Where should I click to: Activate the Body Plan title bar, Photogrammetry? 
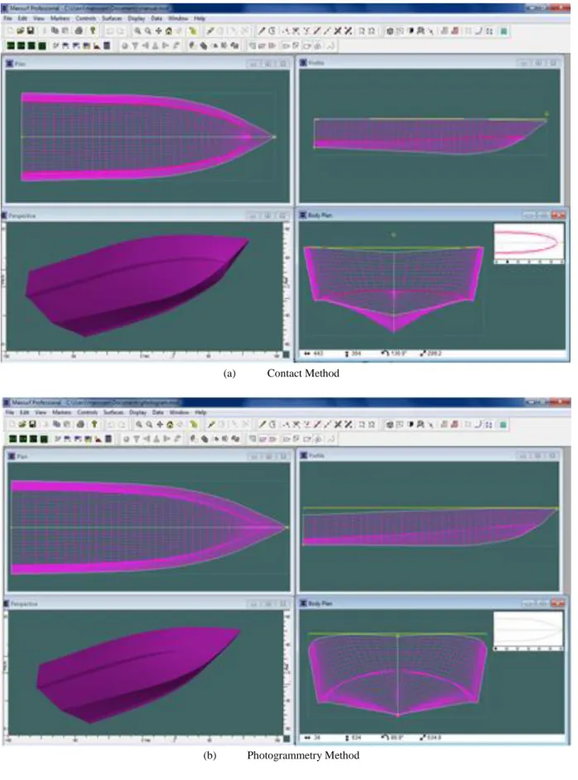(431, 603)
